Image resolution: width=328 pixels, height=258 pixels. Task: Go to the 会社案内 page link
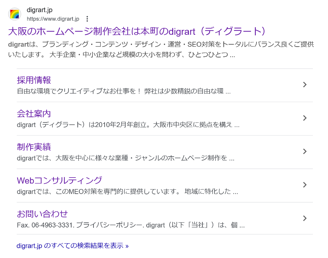tap(34, 114)
